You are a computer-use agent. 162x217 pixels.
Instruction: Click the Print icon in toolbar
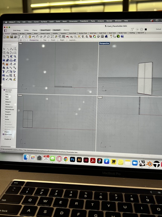click(15, 37)
